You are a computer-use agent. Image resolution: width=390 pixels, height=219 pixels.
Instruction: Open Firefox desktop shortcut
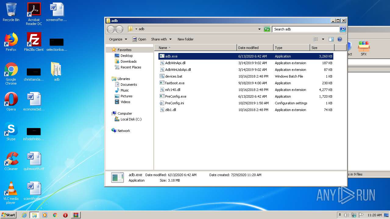pyautogui.click(x=11, y=42)
